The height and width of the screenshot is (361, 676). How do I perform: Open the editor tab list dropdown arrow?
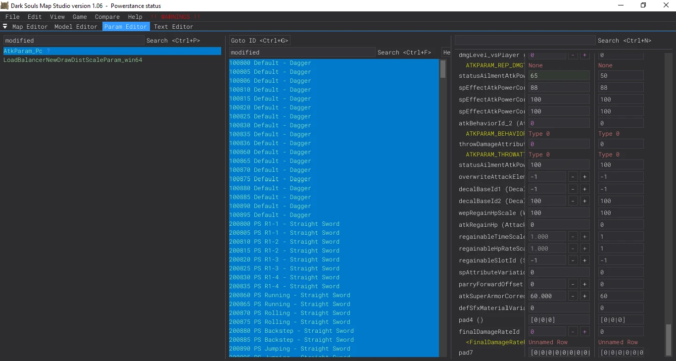pos(5,27)
